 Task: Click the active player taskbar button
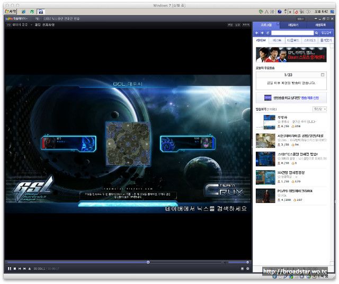41,12
